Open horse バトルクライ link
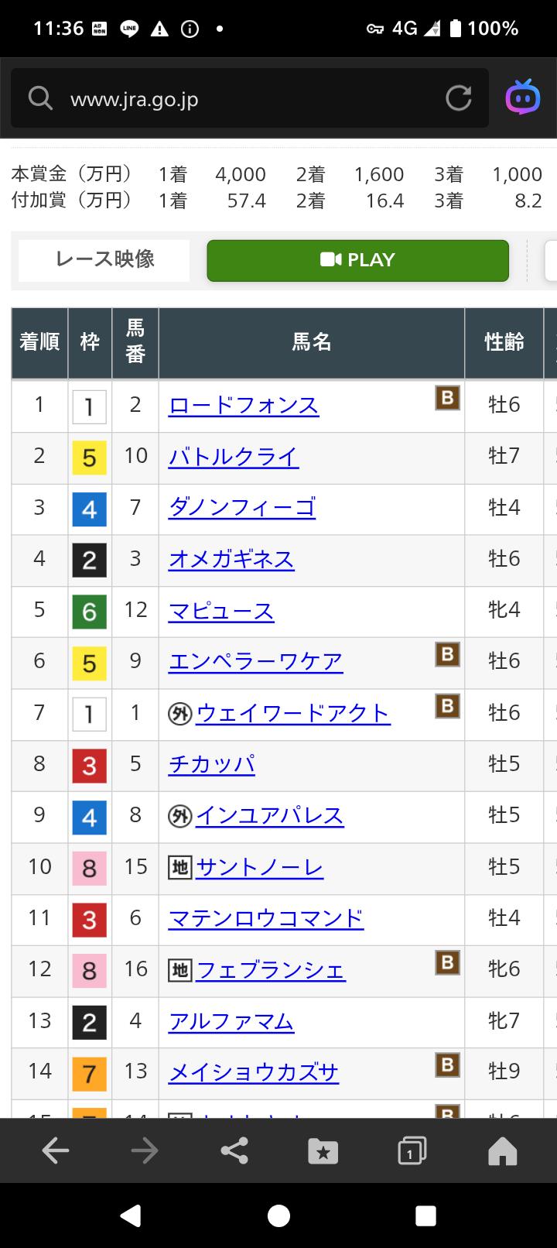 (234, 457)
